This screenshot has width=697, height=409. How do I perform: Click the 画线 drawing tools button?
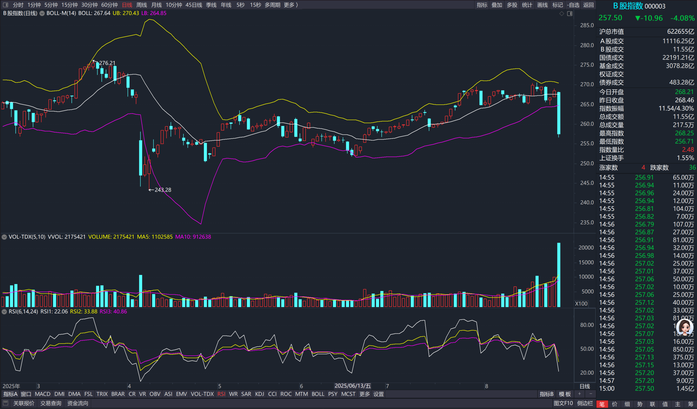coord(542,5)
